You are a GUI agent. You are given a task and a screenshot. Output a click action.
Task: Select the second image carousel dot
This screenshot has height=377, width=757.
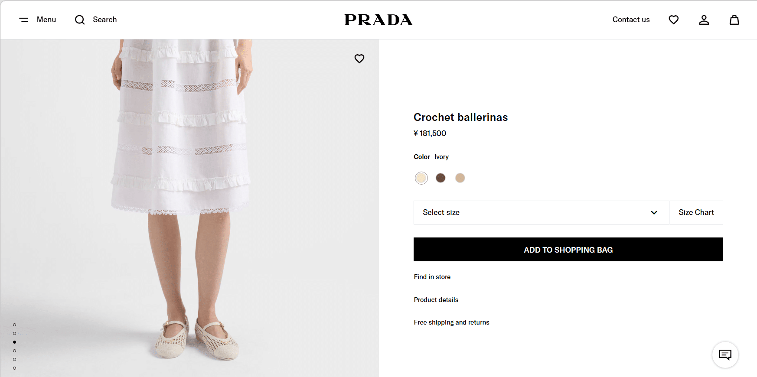click(x=15, y=333)
